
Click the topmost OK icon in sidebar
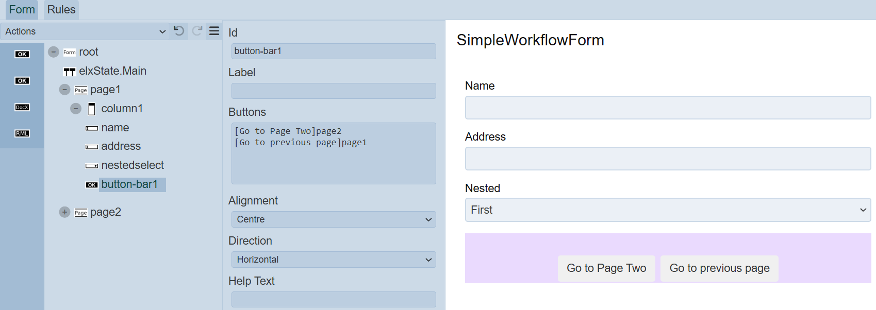coord(22,54)
